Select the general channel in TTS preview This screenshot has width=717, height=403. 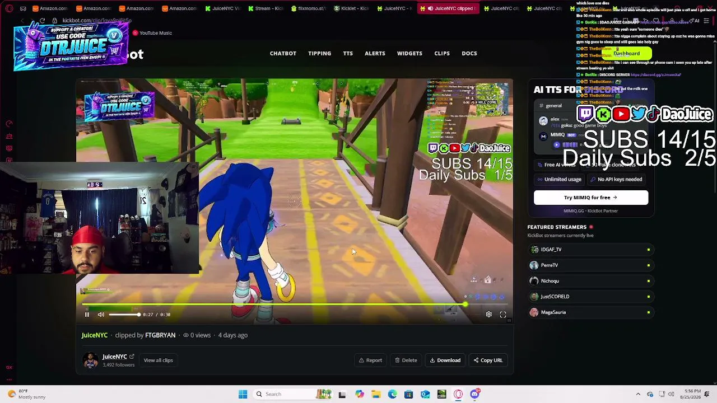point(550,106)
